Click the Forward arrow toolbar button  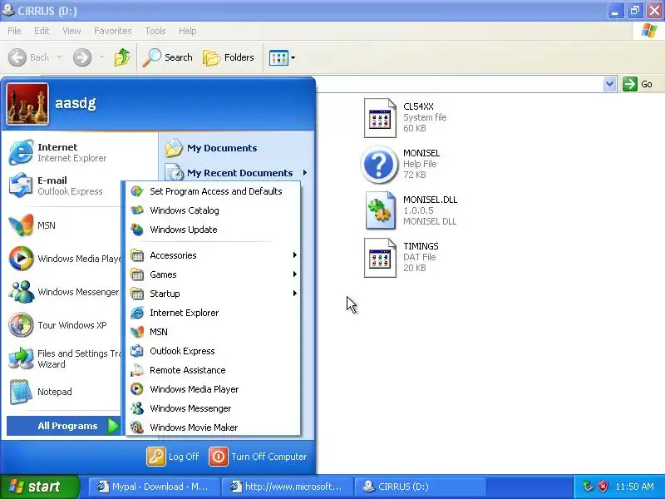82,57
